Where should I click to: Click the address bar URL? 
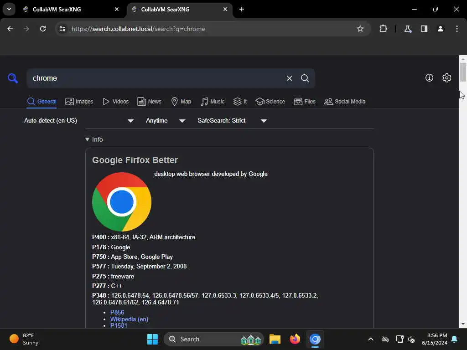138,29
